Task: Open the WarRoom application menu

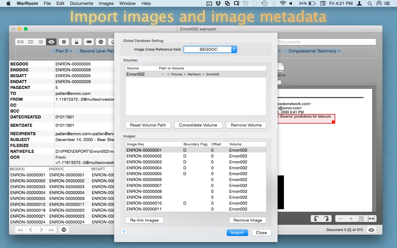Action: coord(27,3)
